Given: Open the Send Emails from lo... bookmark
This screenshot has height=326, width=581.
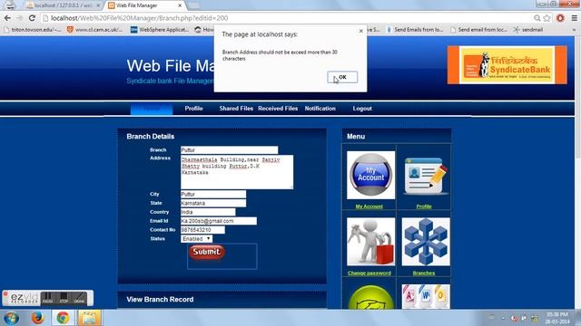Looking at the screenshot, I should click(415, 30).
